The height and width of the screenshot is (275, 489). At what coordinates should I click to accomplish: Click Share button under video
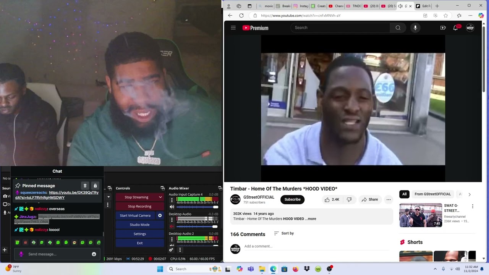click(x=370, y=199)
